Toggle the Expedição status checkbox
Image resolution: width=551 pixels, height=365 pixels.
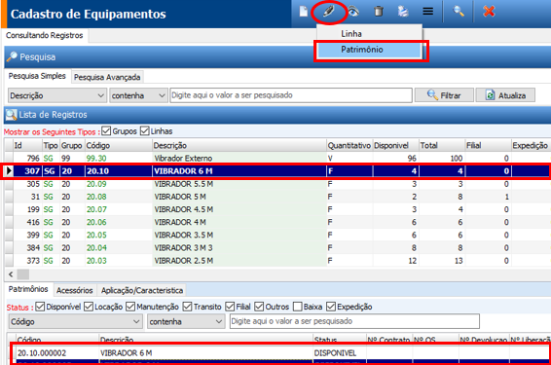coord(331,307)
